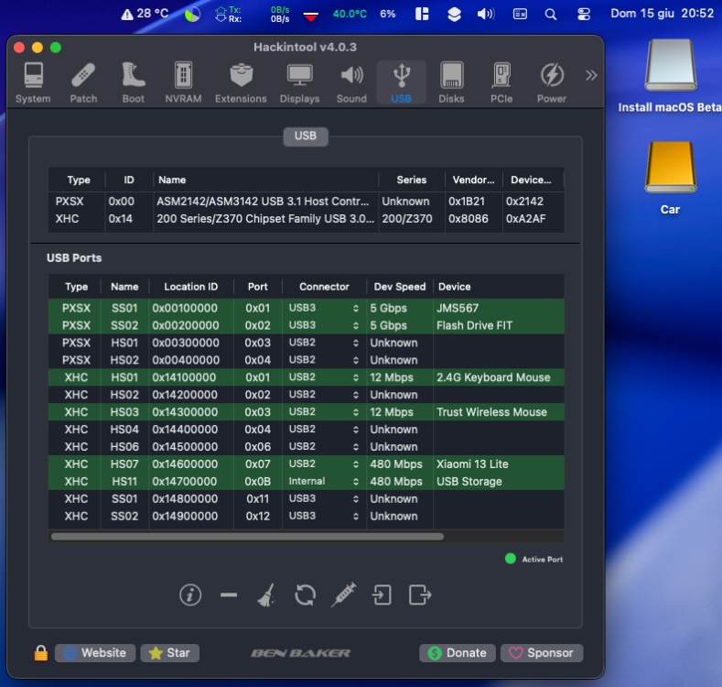Viewport: 722px width, 687px height.
Task: Click the Sponsor button
Action: coord(542,653)
